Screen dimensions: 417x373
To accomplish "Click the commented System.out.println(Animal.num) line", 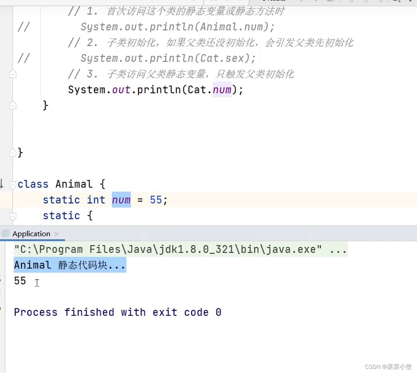I will tap(177, 27).
